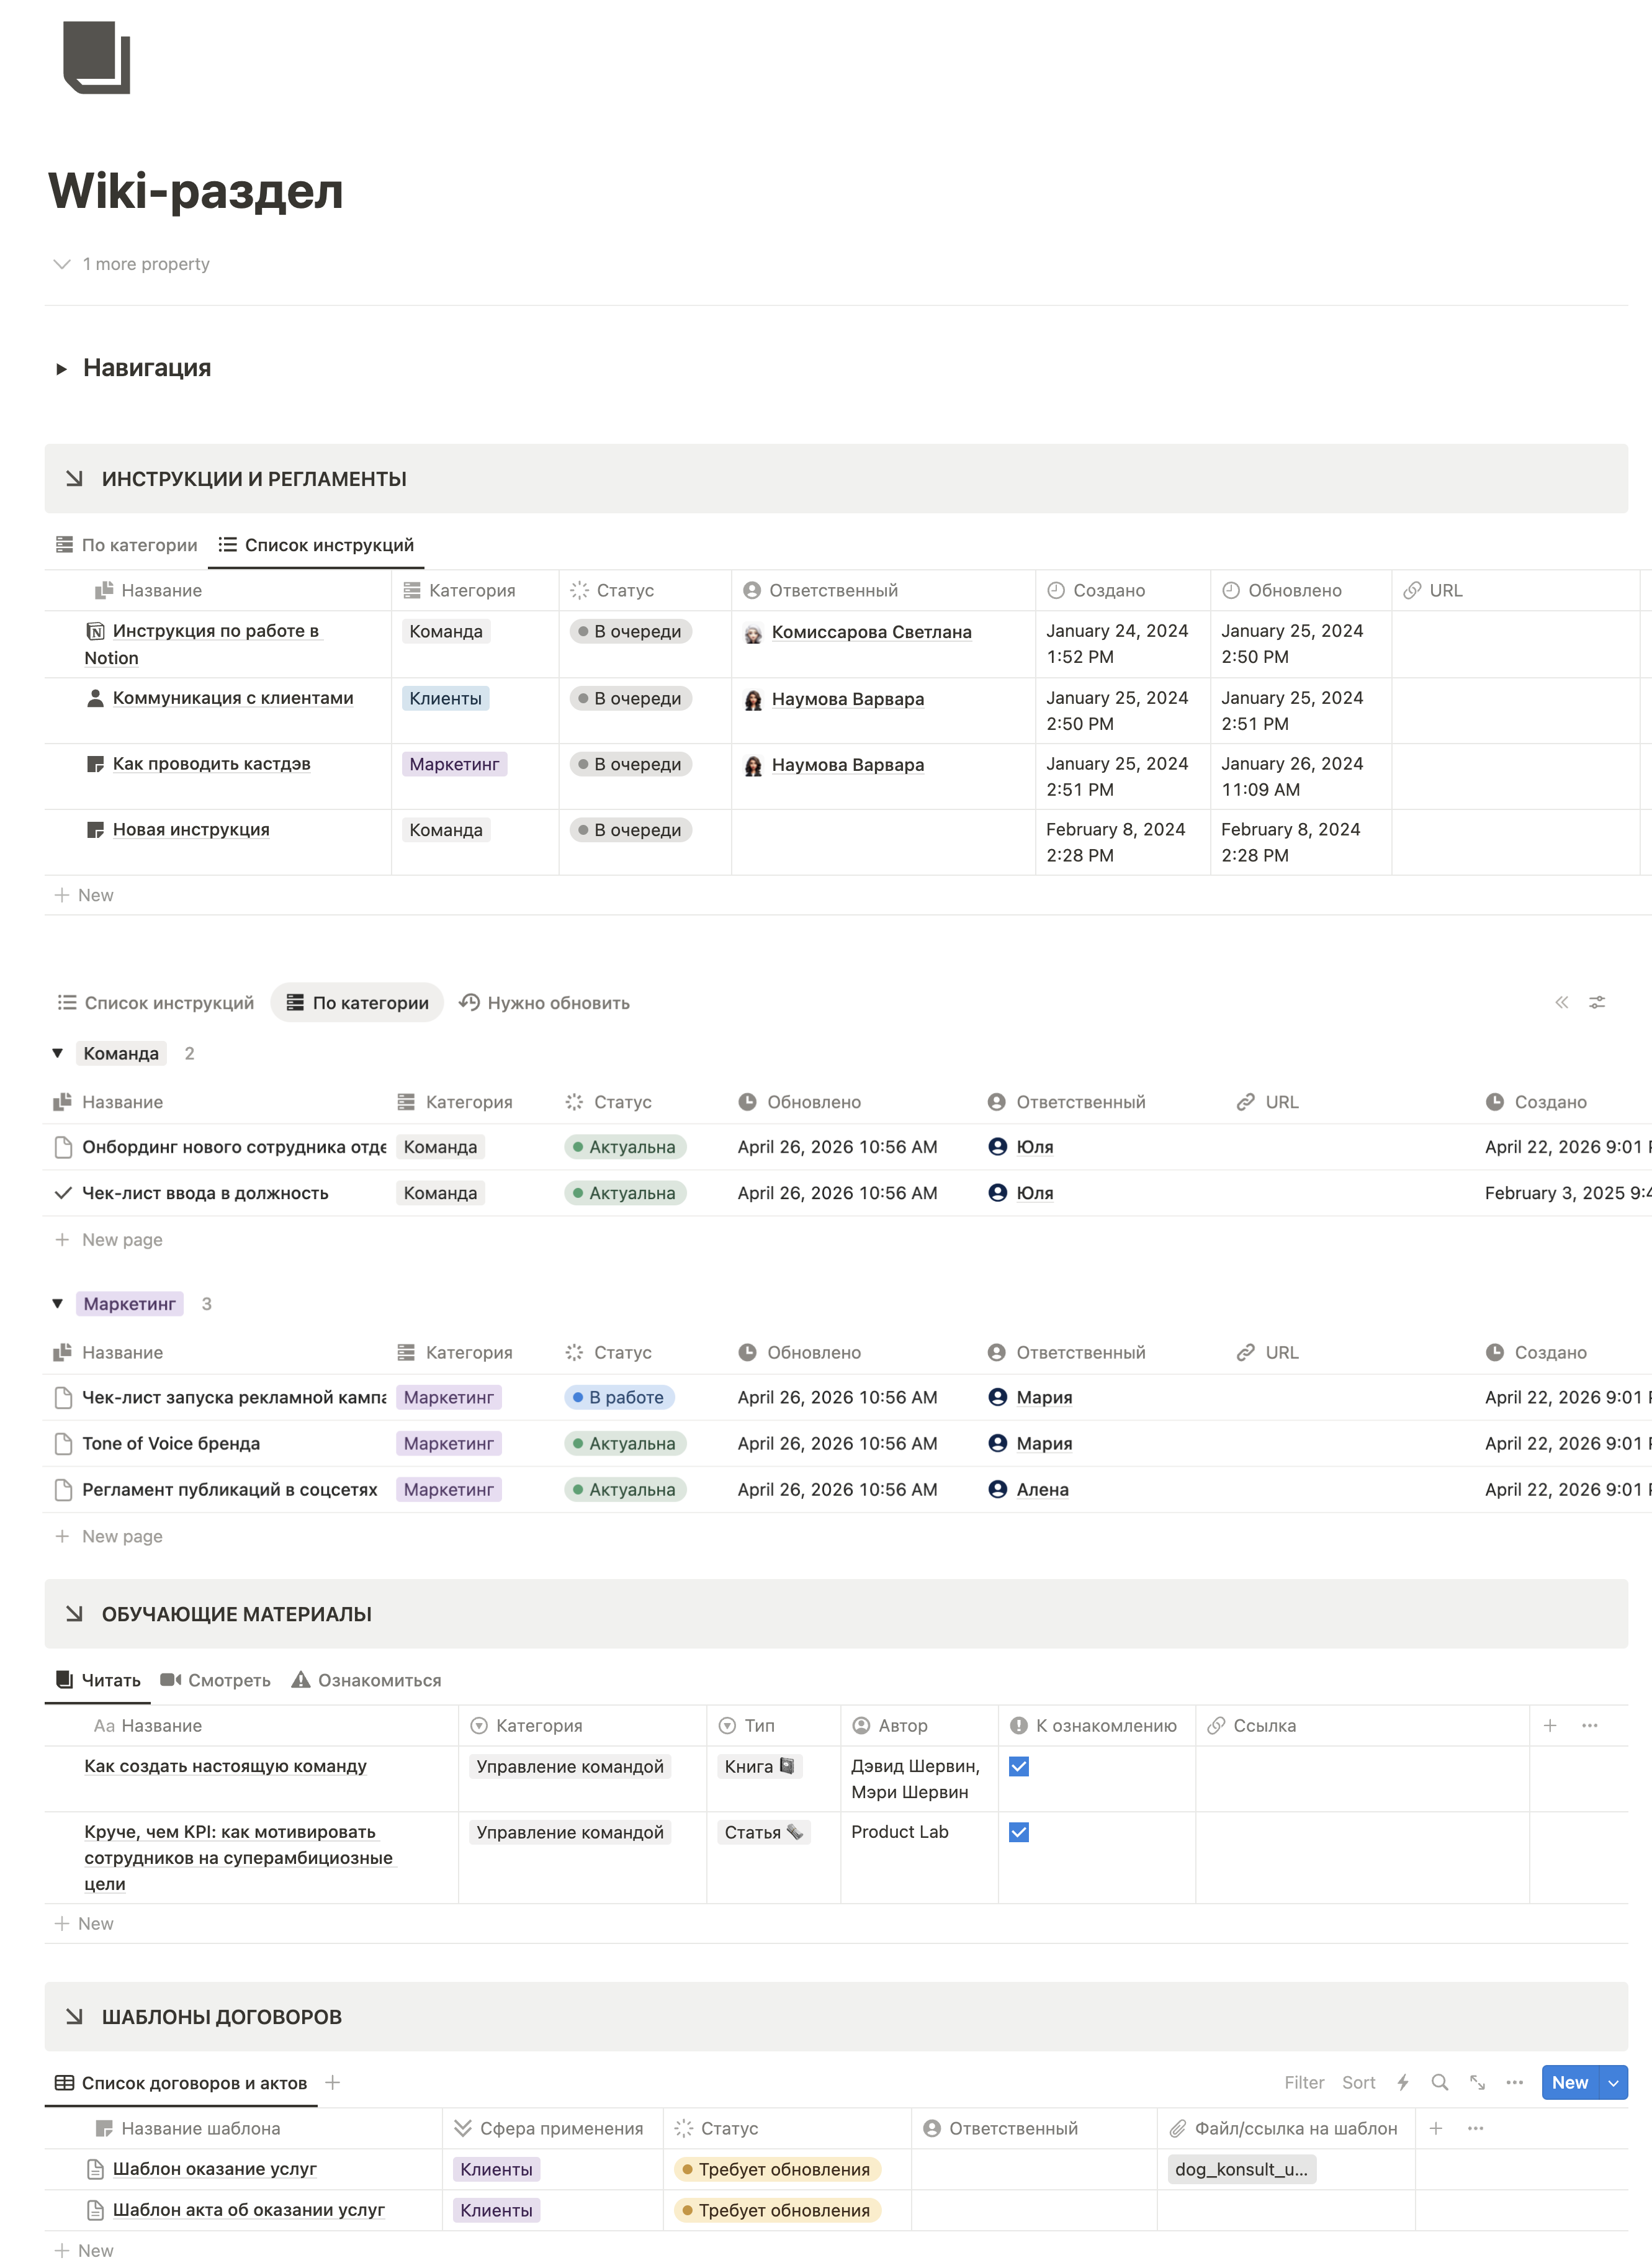Image resolution: width=1652 pixels, height=2268 pixels.
Task: Collapse the Команда group
Action: tap(58, 1053)
